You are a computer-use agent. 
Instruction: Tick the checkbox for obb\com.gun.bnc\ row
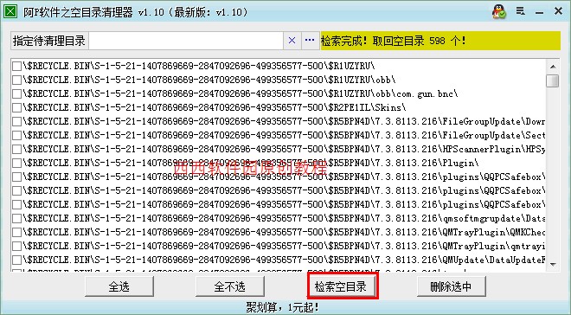16,94
